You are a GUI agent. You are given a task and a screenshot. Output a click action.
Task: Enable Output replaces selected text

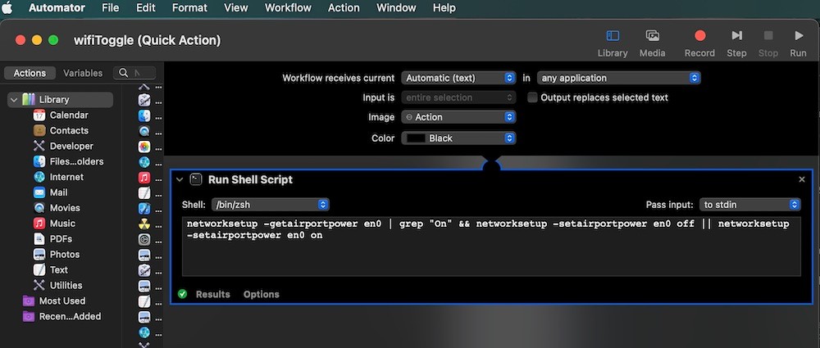tap(532, 97)
